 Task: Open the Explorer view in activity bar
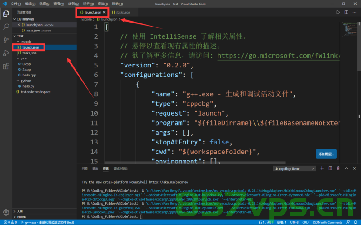6,13
